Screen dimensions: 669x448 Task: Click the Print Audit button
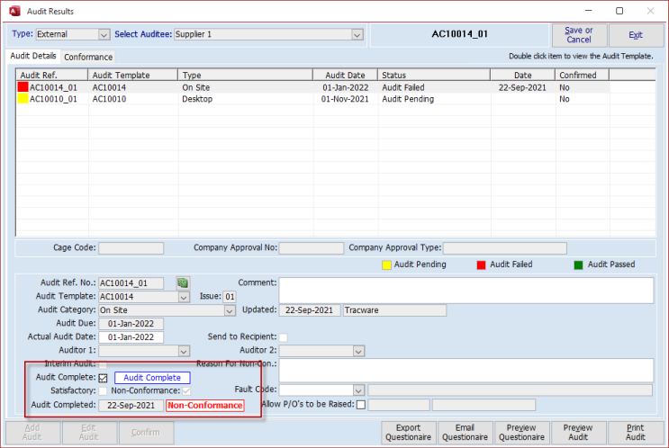(x=636, y=432)
